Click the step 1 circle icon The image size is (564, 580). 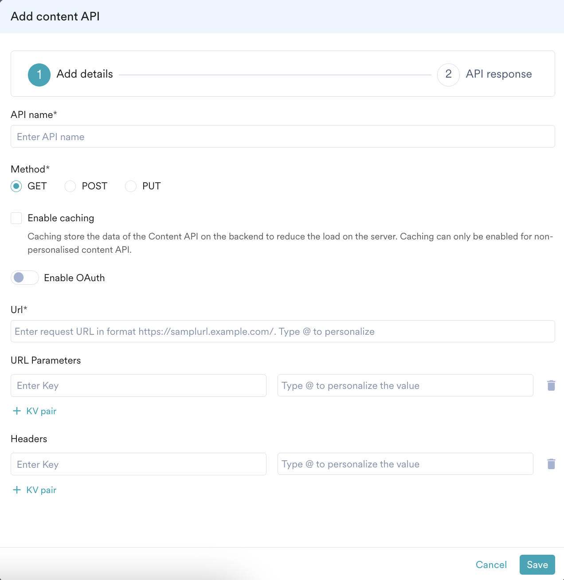[x=39, y=74]
